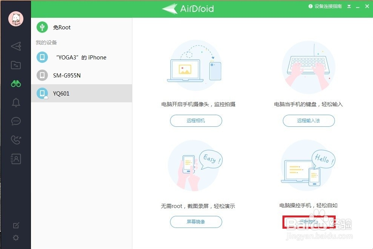This screenshot has height=249, width=373.
Task: Click the green USB 免Root icon
Action: [x=42, y=27]
